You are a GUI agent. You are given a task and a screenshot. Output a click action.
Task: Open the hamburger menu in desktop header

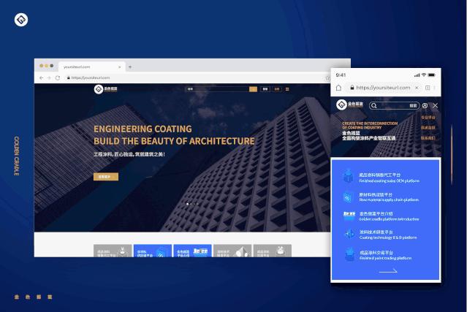pyautogui.click(x=287, y=89)
